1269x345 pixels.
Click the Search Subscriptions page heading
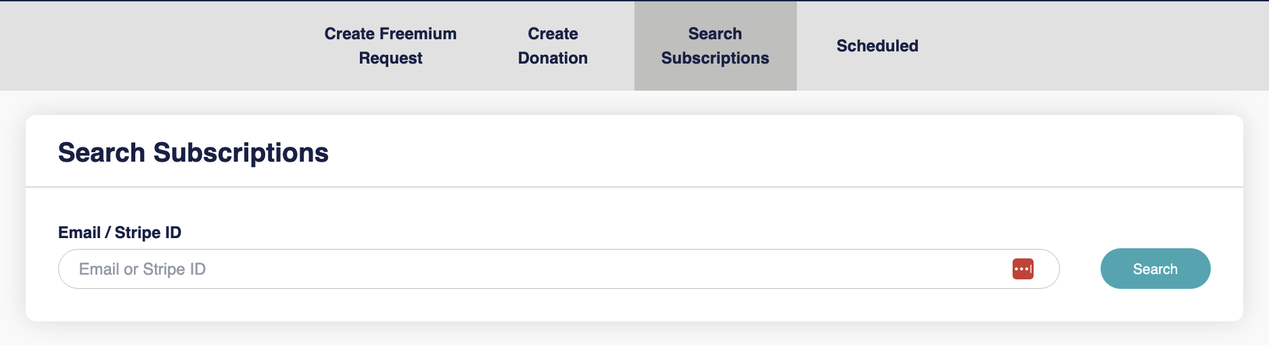(x=193, y=153)
